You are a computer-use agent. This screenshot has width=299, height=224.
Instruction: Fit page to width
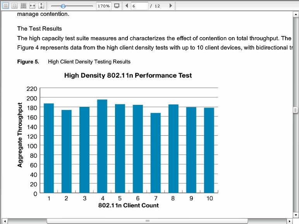click(x=32, y=6)
